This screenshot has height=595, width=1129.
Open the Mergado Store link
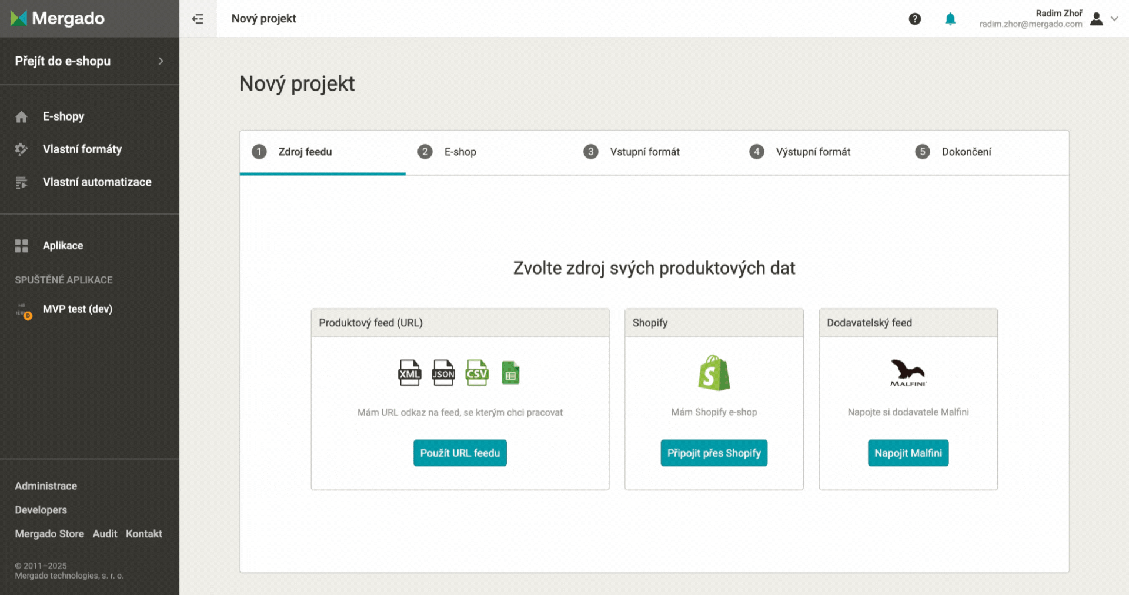(x=49, y=534)
